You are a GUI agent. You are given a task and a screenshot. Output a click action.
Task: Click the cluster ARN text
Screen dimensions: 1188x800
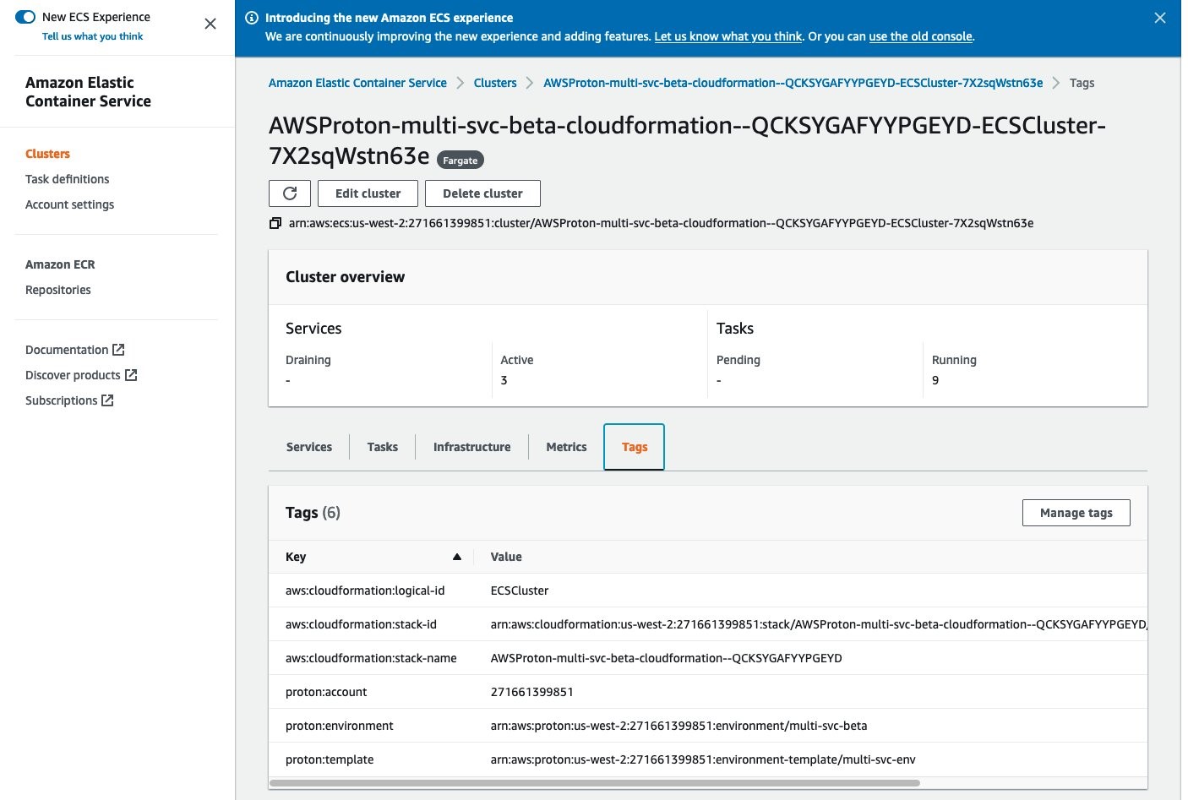pos(661,223)
